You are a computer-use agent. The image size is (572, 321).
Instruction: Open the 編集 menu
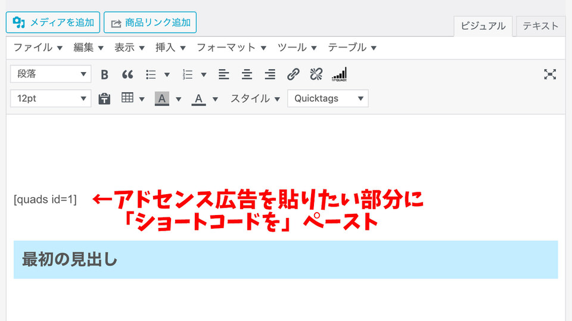click(88, 48)
